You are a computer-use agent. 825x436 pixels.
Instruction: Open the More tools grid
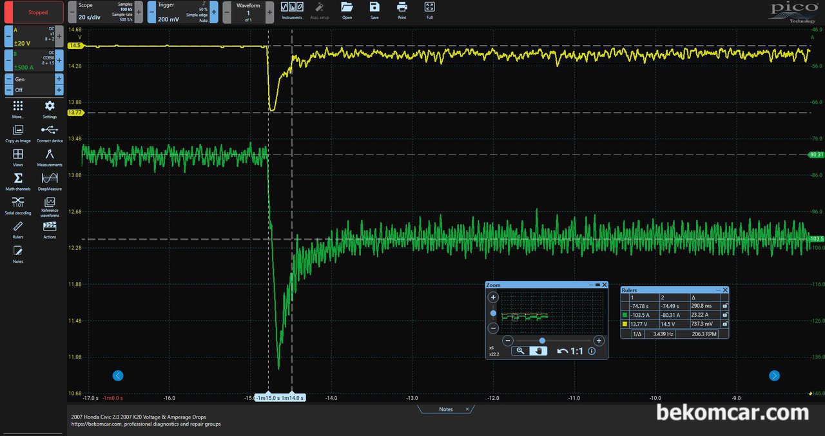pos(18,108)
